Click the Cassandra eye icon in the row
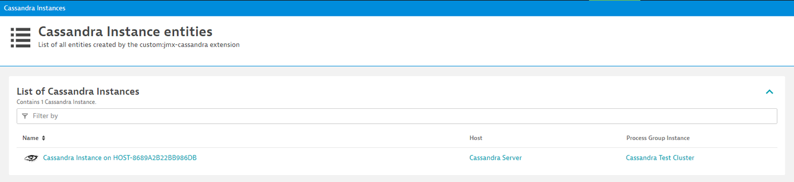 click(31, 158)
